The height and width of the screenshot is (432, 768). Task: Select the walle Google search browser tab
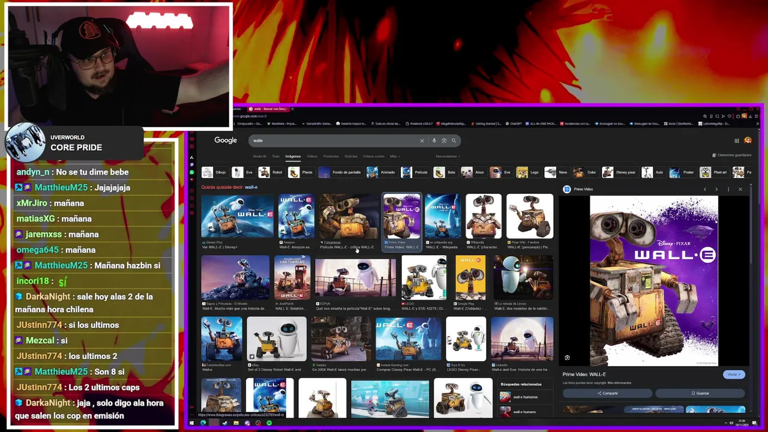(x=268, y=109)
